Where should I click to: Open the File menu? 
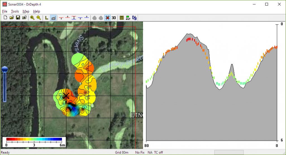tap(5, 11)
